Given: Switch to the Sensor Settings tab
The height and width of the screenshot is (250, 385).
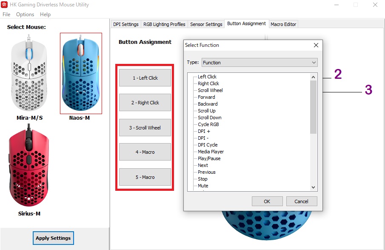Looking at the screenshot, I should click(206, 24).
